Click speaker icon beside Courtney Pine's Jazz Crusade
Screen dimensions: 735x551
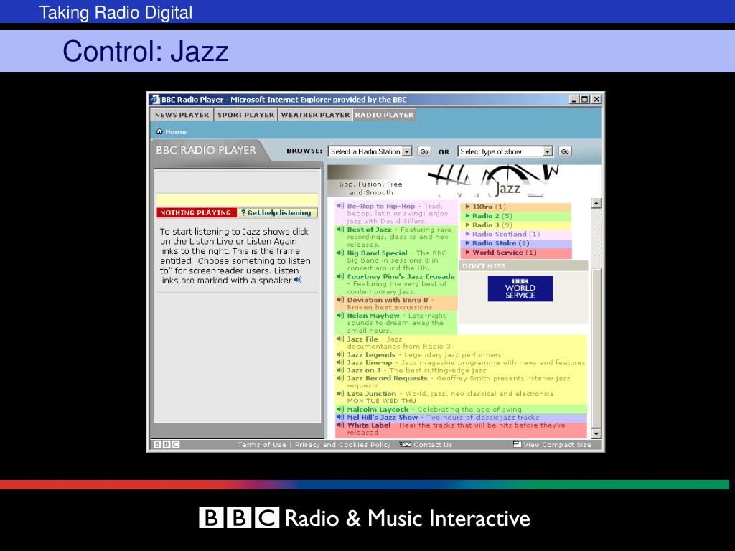(x=340, y=276)
